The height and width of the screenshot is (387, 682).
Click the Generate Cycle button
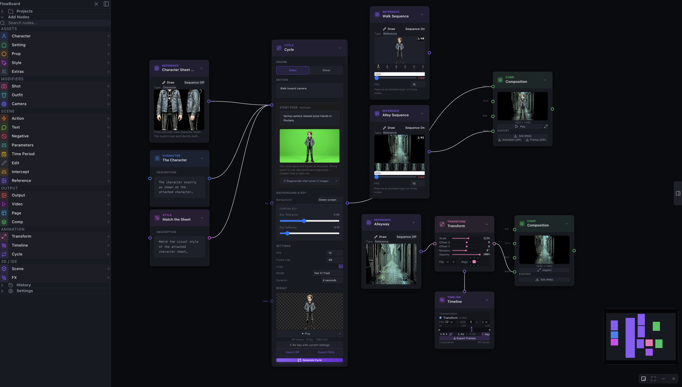(309, 360)
